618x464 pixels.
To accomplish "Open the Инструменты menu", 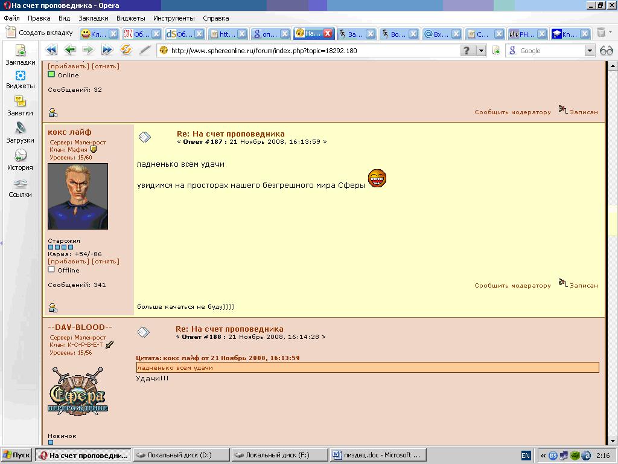I will coord(174,18).
